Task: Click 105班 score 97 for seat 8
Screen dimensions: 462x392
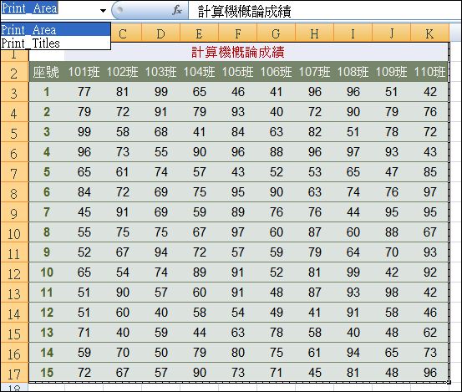Action: [x=238, y=232]
